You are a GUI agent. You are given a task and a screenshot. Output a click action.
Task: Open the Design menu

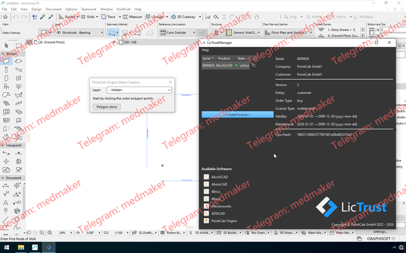point(37,9)
